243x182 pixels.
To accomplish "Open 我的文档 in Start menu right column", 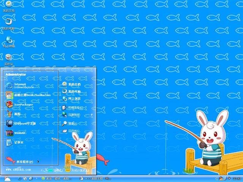I will tap(71, 84).
